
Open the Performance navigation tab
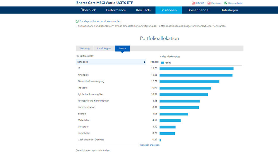(116, 10)
